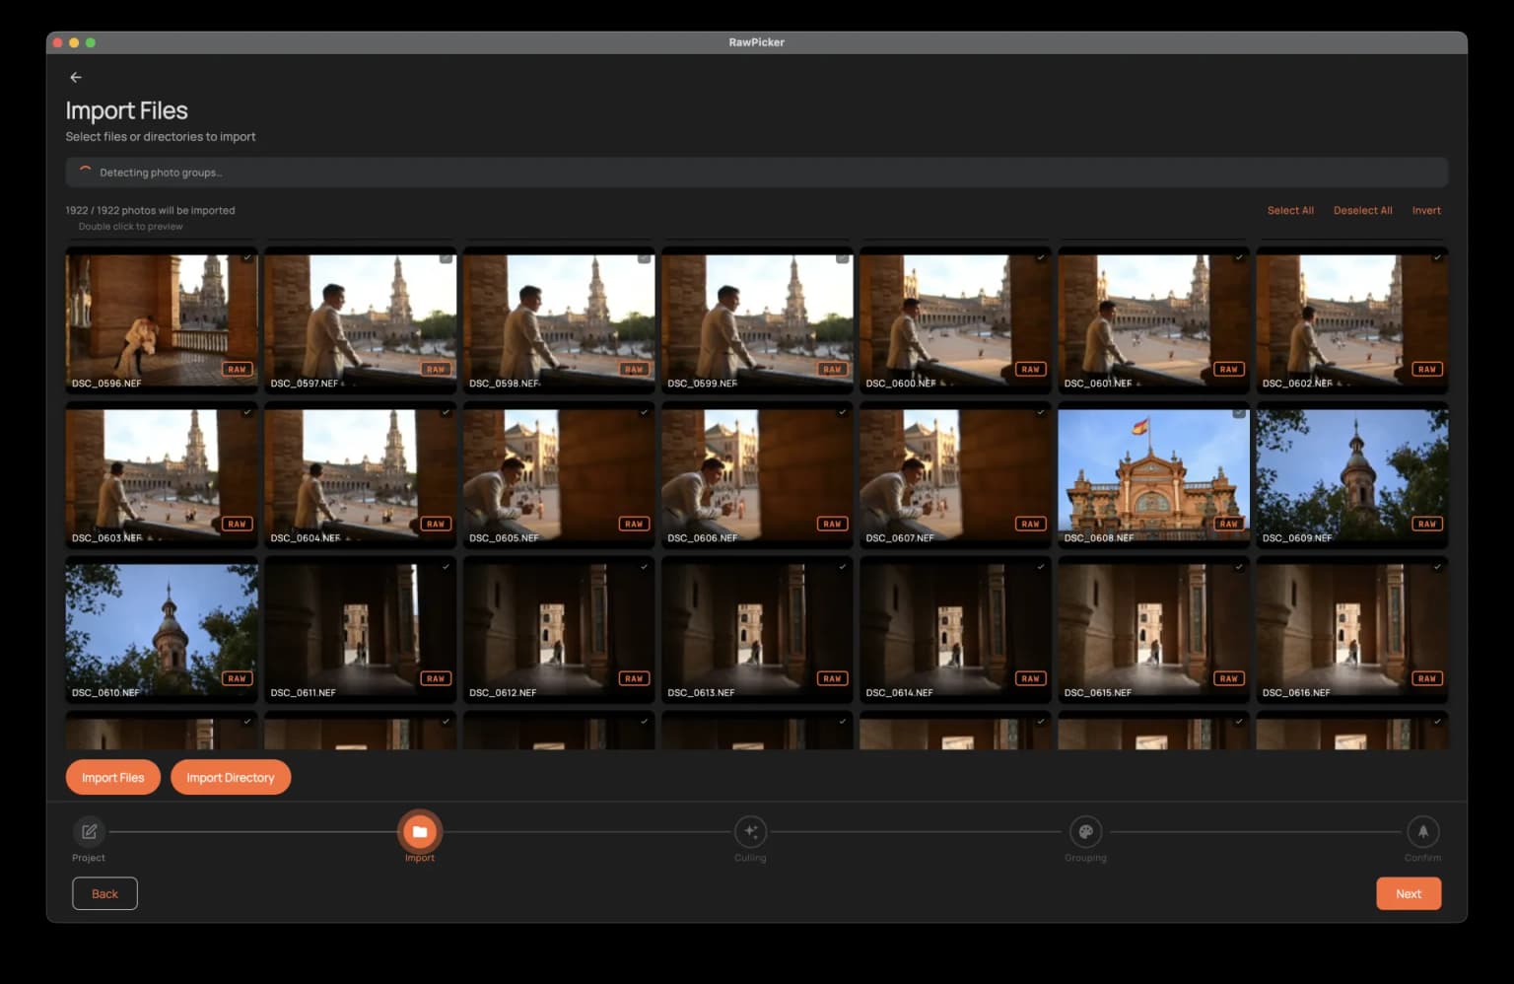Open the Project step icon
The width and height of the screenshot is (1514, 984).
[89, 831]
